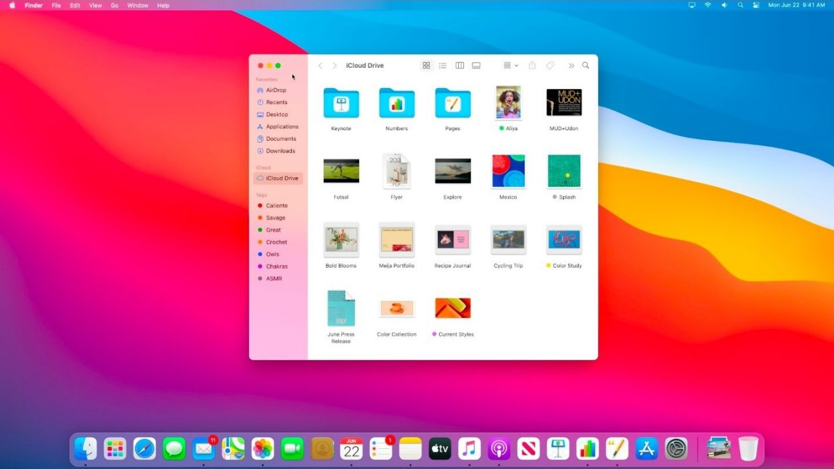Select Recents in the sidebar
Image resolution: width=834 pixels, height=469 pixels.
(x=278, y=102)
